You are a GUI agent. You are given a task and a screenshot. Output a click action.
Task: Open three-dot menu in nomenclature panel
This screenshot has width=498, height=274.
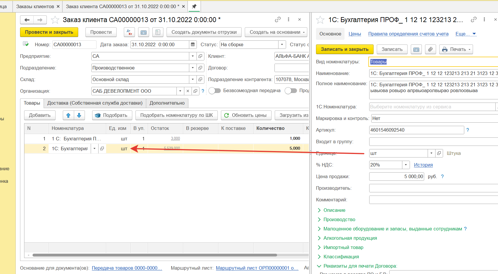tap(484, 19)
